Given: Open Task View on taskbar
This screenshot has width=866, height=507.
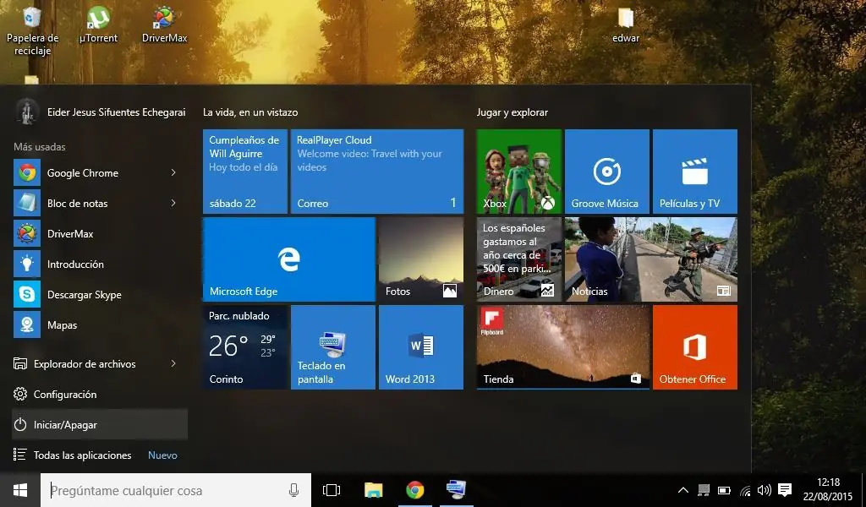Looking at the screenshot, I should click(332, 490).
